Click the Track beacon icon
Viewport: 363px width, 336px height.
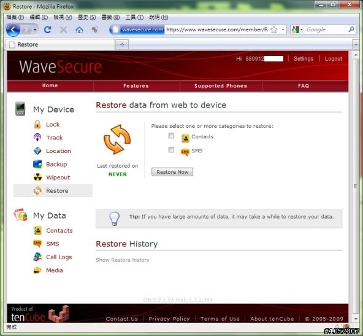(x=37, y=137)
